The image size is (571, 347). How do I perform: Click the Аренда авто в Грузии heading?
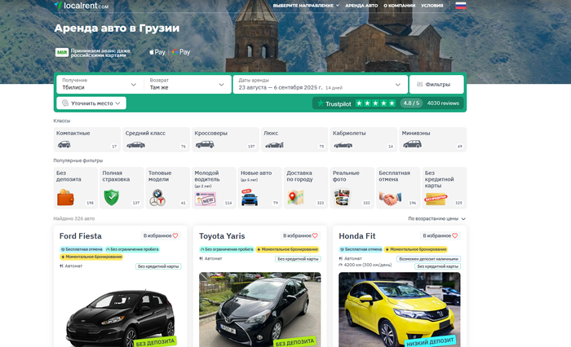(x=117, y=28)
